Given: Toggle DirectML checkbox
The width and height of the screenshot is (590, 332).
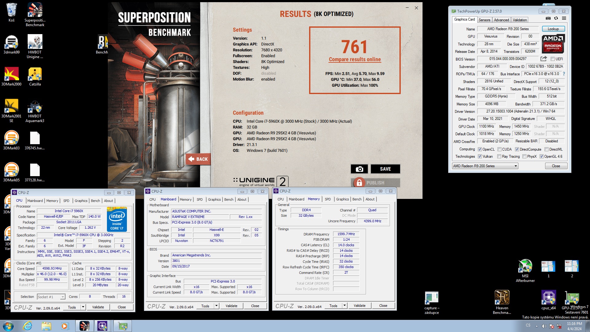Looking at the screenshot, I should click(x=546, y=149).
